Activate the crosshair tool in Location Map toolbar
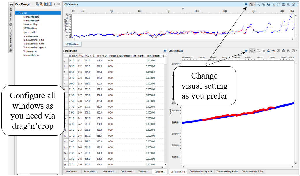The image size is (300, 176). (x=273, y=51)
